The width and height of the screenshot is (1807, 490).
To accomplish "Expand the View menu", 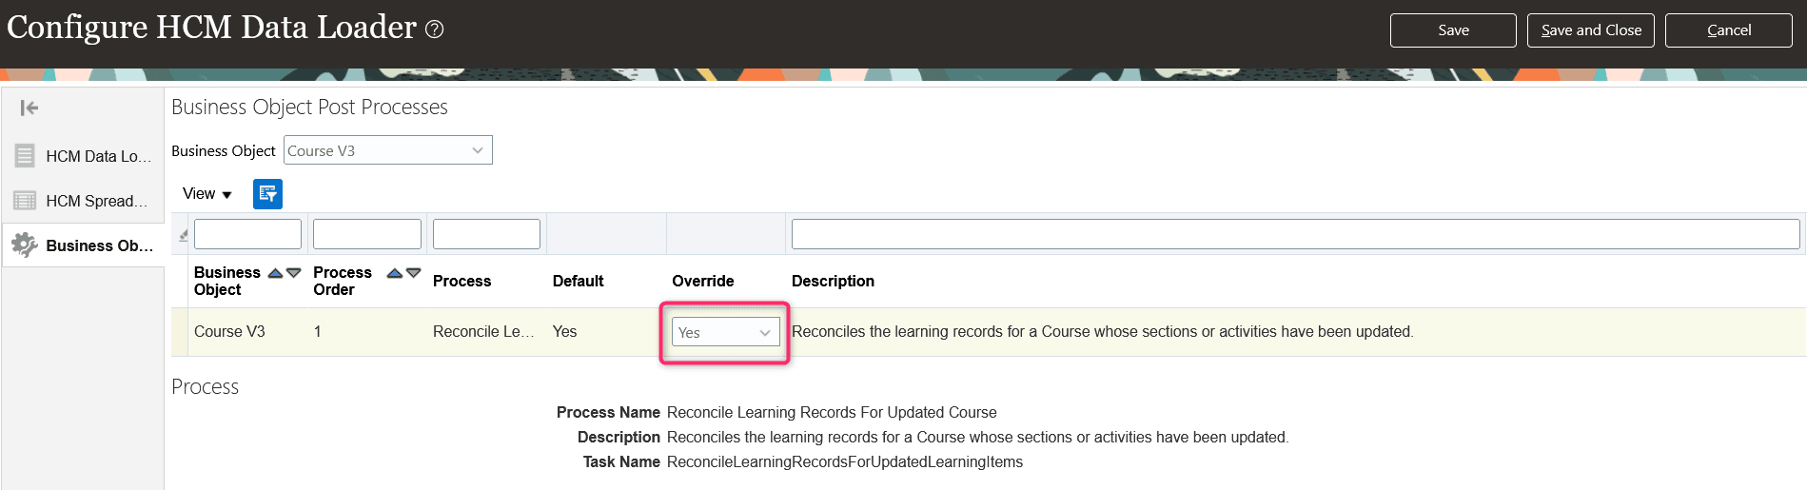I will coord(207,194).
